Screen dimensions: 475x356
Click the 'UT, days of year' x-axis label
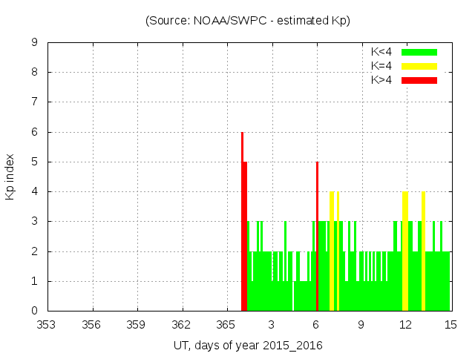tap(248, 346)
